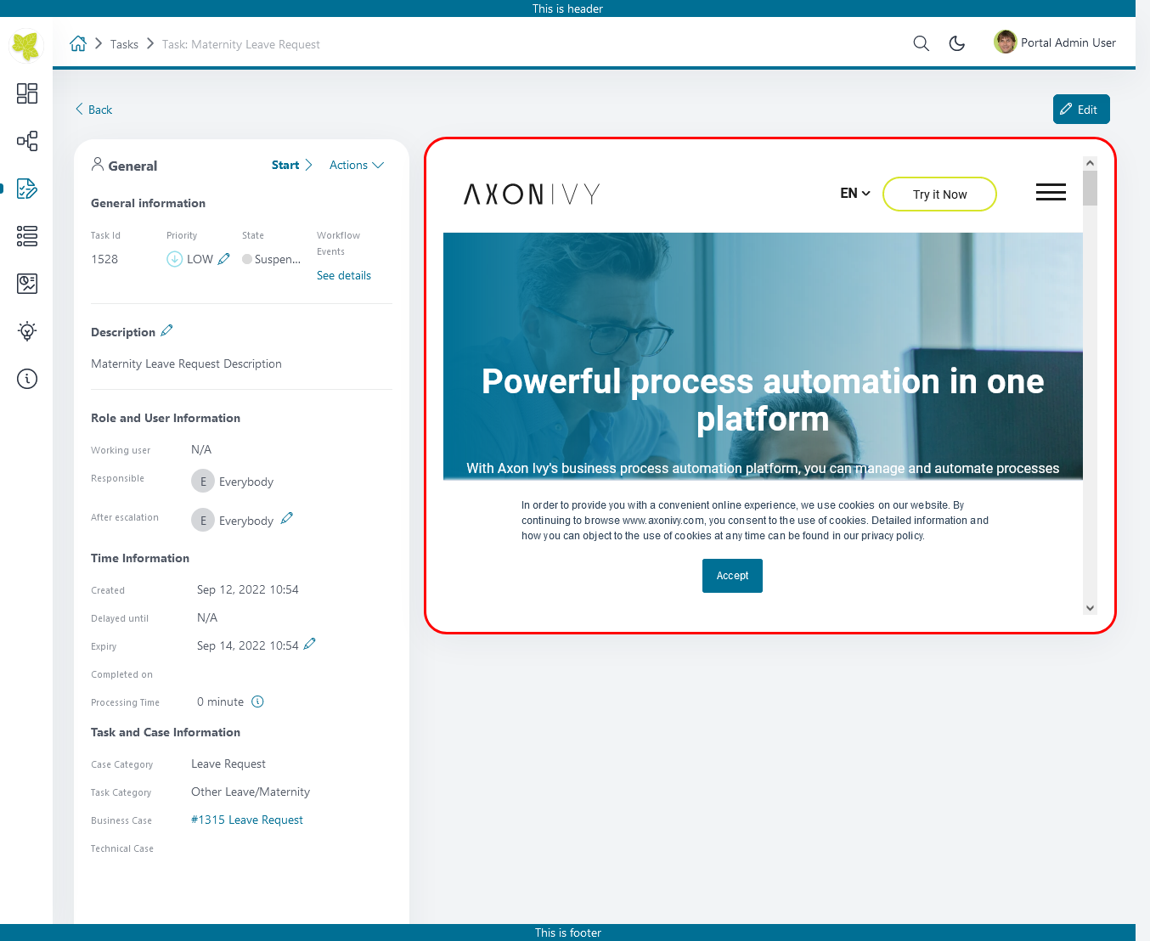The image size is (1150, 941).
Task: Click Back link
Action: click(93, 110)
